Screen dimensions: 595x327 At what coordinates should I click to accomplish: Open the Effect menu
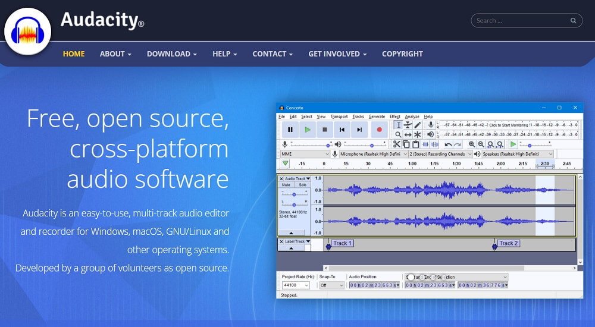click(x=394, y=117)
